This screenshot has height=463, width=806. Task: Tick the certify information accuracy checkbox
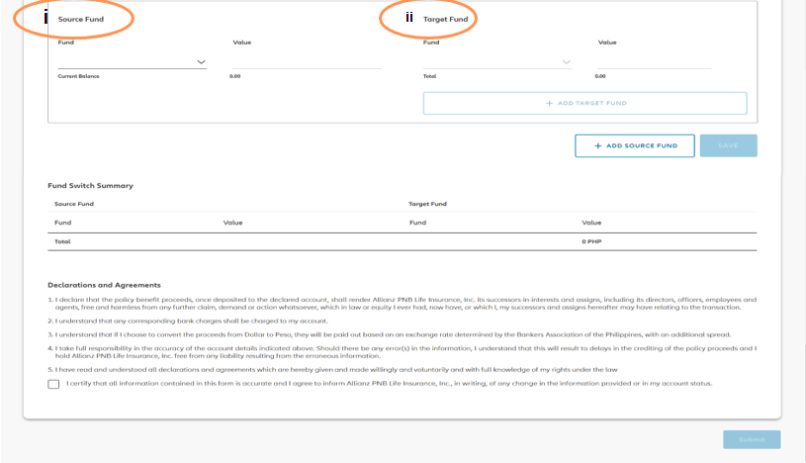point(53,384)
